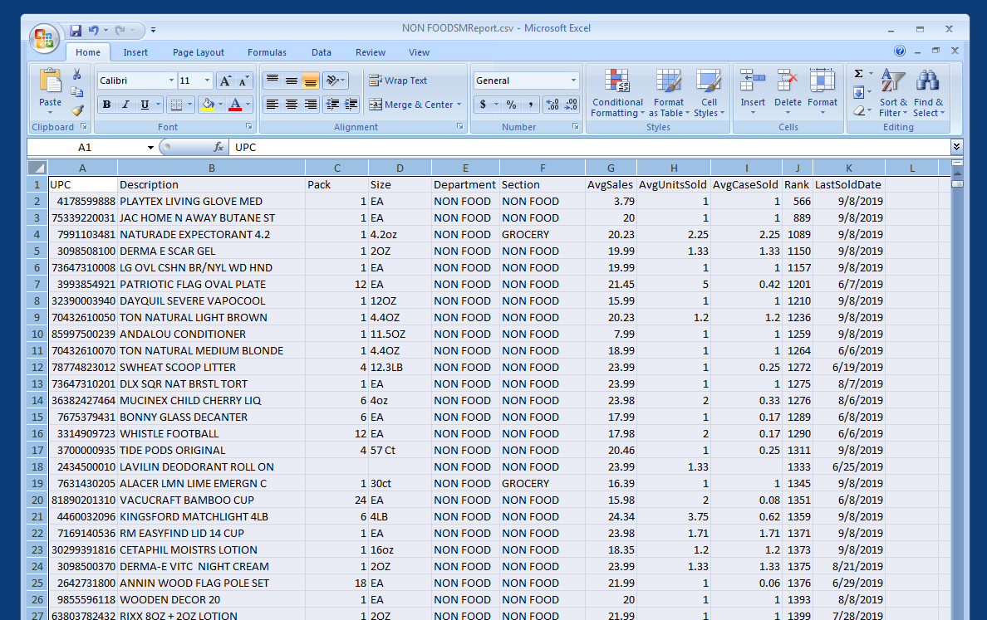Open Cell Styles gallery

tap(709, 92)
